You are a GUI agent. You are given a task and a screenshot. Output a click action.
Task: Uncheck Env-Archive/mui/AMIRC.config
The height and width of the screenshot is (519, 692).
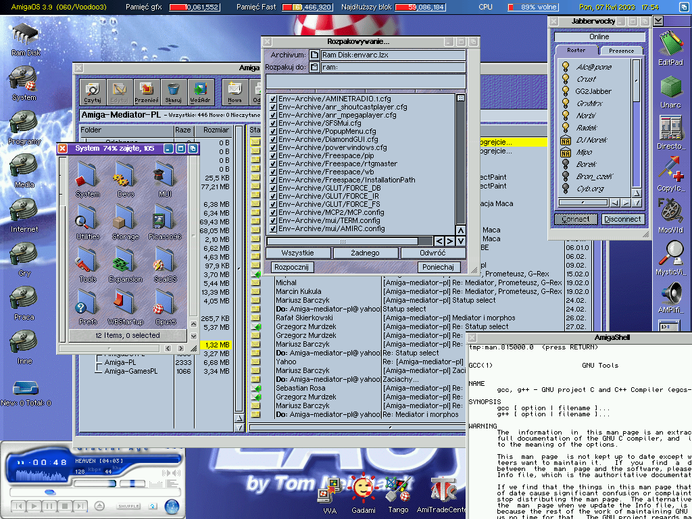pyautogui.click(x=273, y=228)
